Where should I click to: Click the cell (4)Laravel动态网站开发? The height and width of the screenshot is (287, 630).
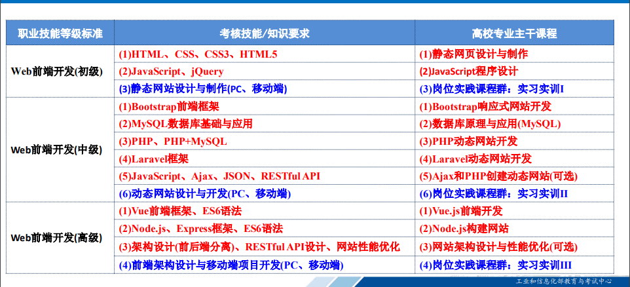click(514, 159)
